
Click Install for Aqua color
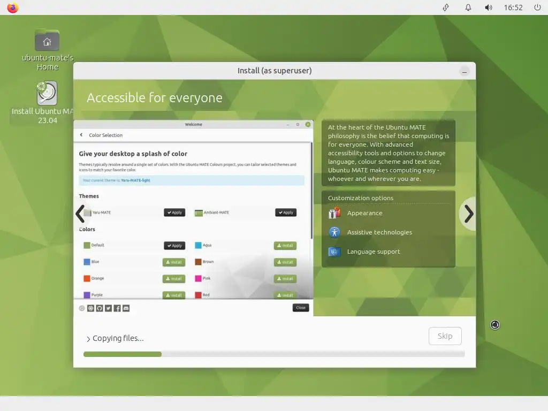285,245
